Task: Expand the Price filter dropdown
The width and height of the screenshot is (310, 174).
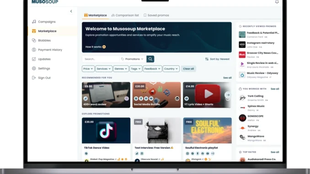Action: click(x=88, y=69)
